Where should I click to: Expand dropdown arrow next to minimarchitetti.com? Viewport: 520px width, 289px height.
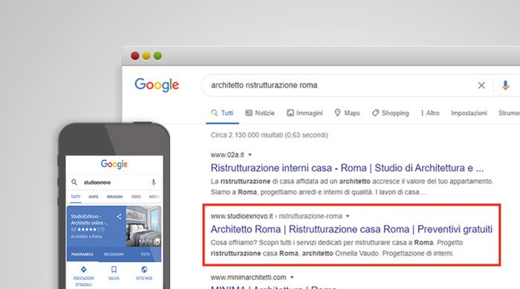pos(292,277)
